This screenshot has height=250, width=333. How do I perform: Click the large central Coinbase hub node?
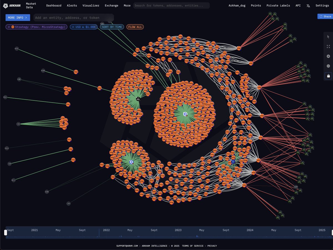[185, 114]
